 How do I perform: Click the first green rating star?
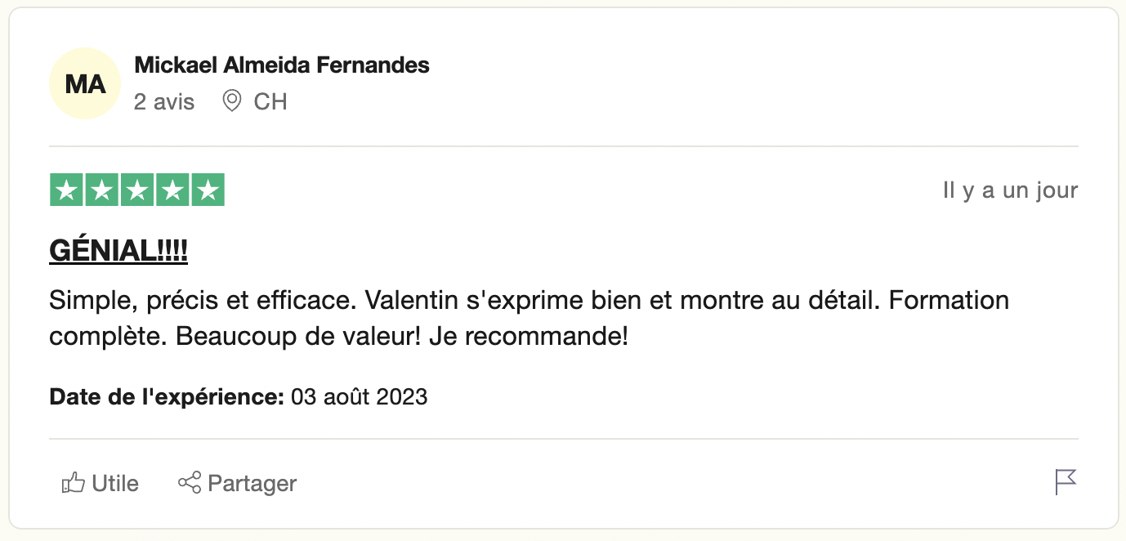point(66,190)
